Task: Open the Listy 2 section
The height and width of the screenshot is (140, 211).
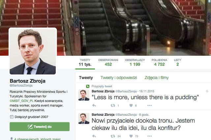Action: [x=177, y=63]
